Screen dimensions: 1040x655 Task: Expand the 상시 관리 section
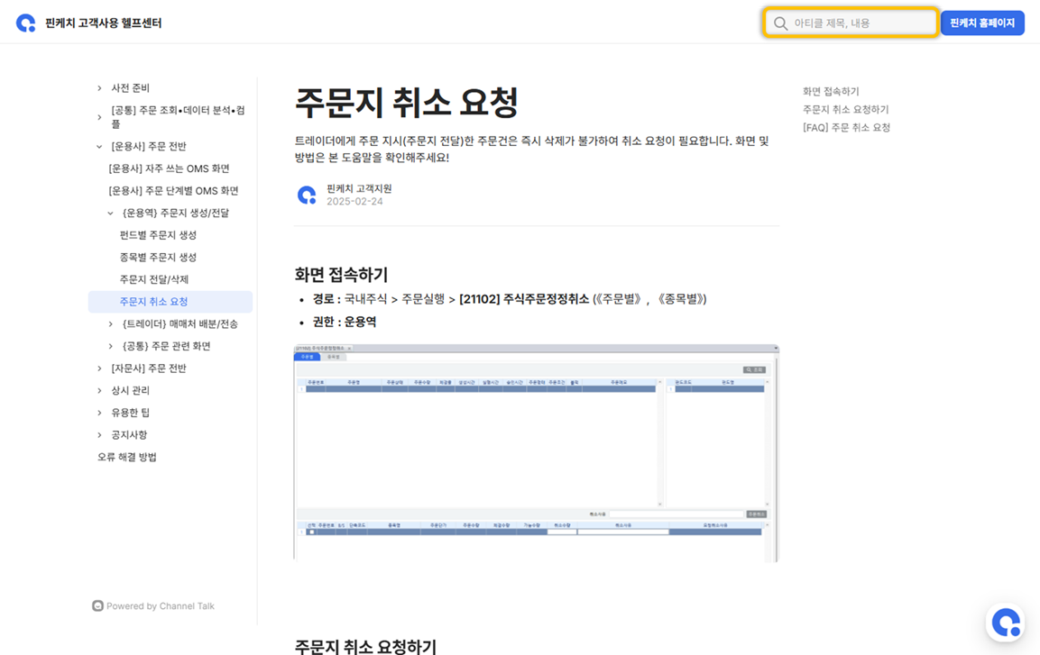click(x=99, y=391)
